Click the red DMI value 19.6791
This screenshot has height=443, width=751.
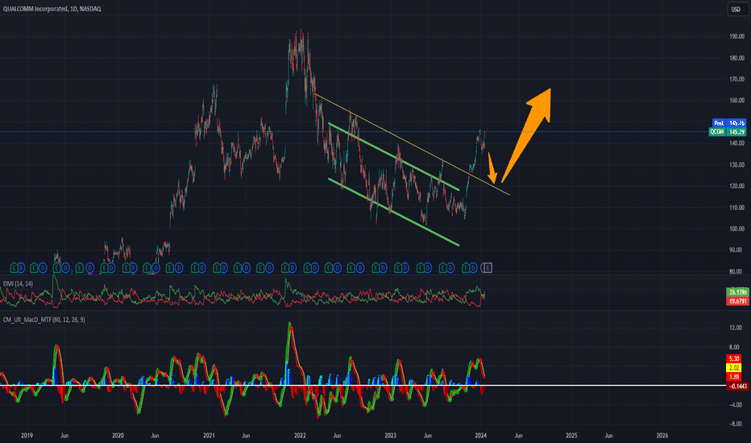click(737, 300)
